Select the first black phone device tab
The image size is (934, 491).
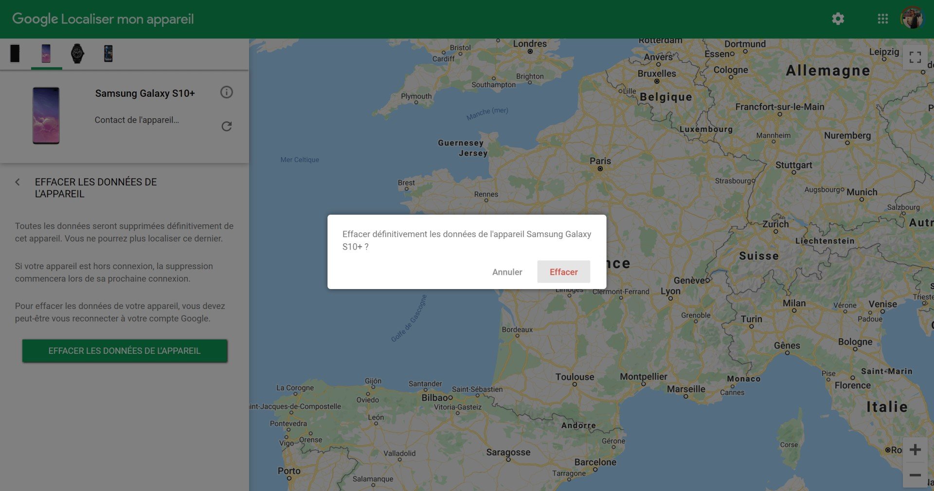point(15,54)
